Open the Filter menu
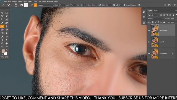 tap(35, 1)
